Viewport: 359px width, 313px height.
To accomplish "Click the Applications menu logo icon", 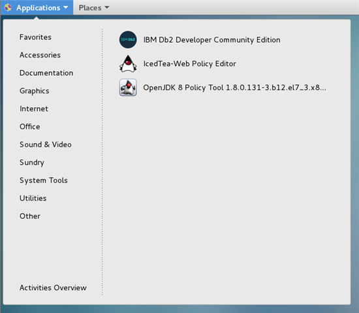I will click(8, 7).
